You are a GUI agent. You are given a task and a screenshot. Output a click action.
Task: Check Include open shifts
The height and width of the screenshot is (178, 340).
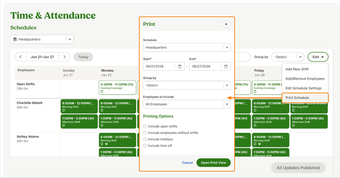coord(145,126)
